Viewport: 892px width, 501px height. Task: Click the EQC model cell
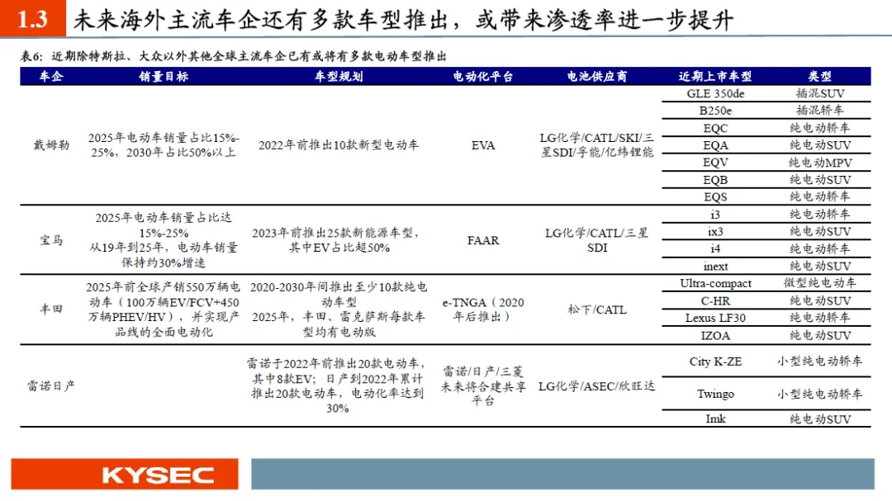(715, 129)
